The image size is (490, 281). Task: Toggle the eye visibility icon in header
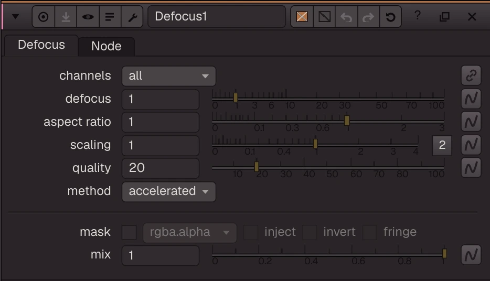88,17
